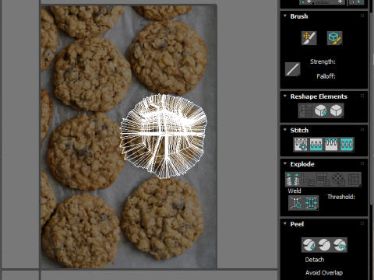Viewport: 374px width, 280px height.
Task: Click the Detach label
Action: click(x=315, y=260)
